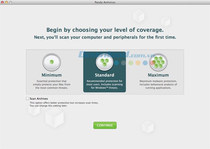The height and width of the screenshot is (149, 210).
Task: Select the Minimum single-cube icon
Action: (x=51, y=62)
